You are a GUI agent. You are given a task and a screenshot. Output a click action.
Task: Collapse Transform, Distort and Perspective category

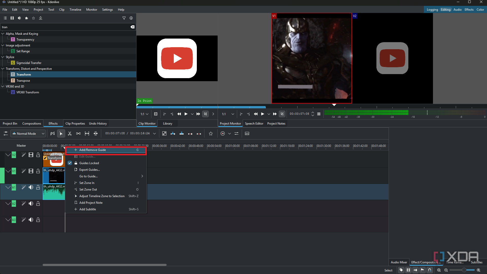pyautogui.click(x=3, y=69)
